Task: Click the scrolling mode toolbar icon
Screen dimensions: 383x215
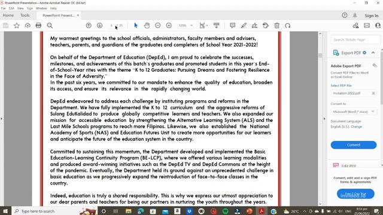Action: pos(217,25)
